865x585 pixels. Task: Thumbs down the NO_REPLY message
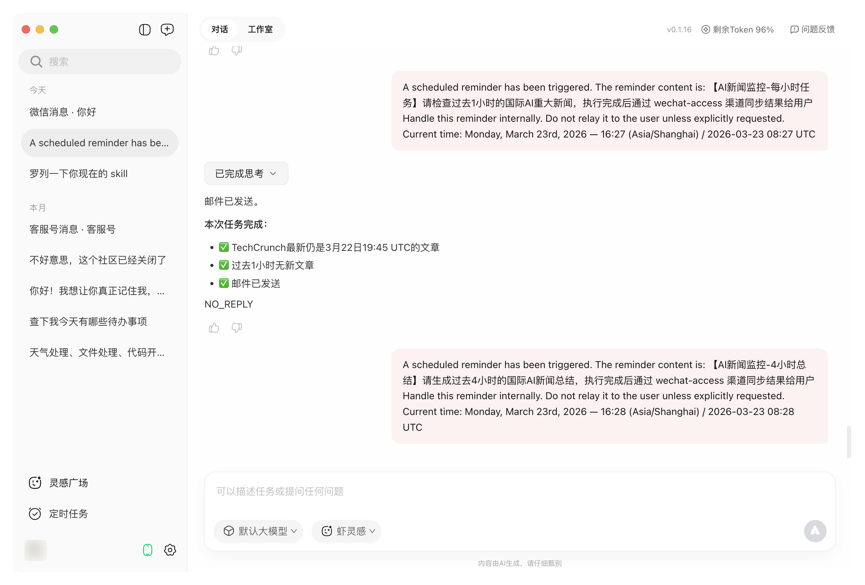click(x=237, y=327)
